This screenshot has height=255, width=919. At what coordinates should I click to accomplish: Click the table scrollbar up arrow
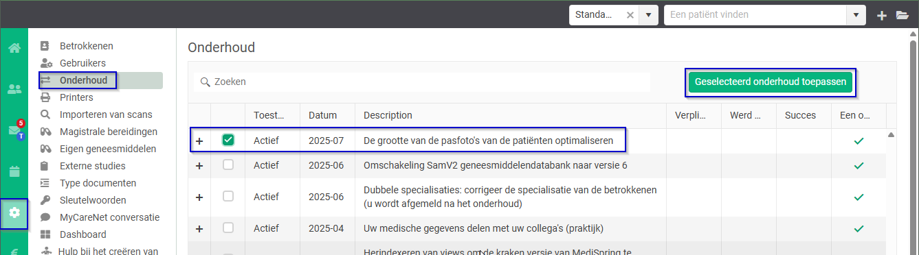click(892, 134)
